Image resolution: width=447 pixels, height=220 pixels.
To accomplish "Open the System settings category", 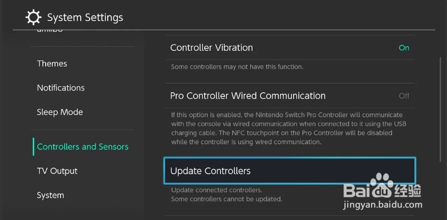I will (x=50, y=195).
